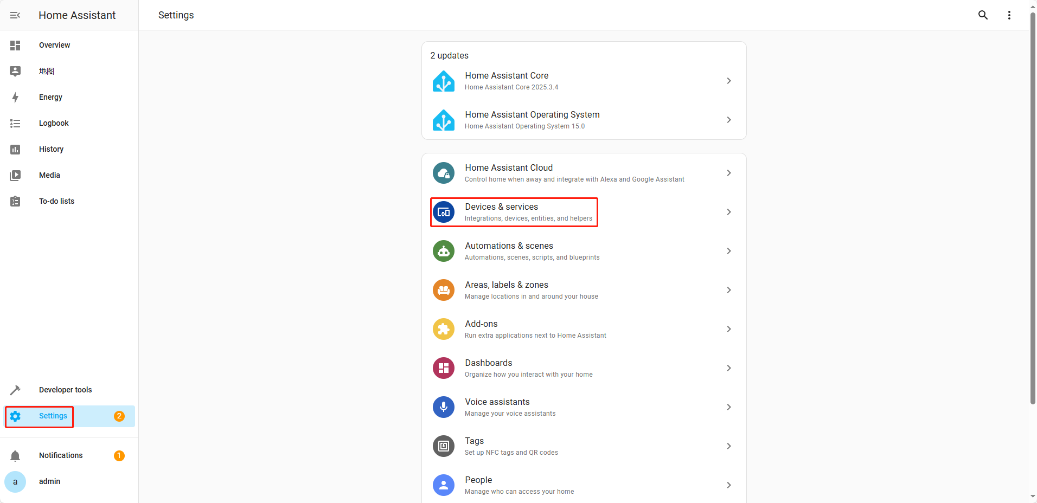Open Voice assistants via its chevron

(x=729, y=407)
